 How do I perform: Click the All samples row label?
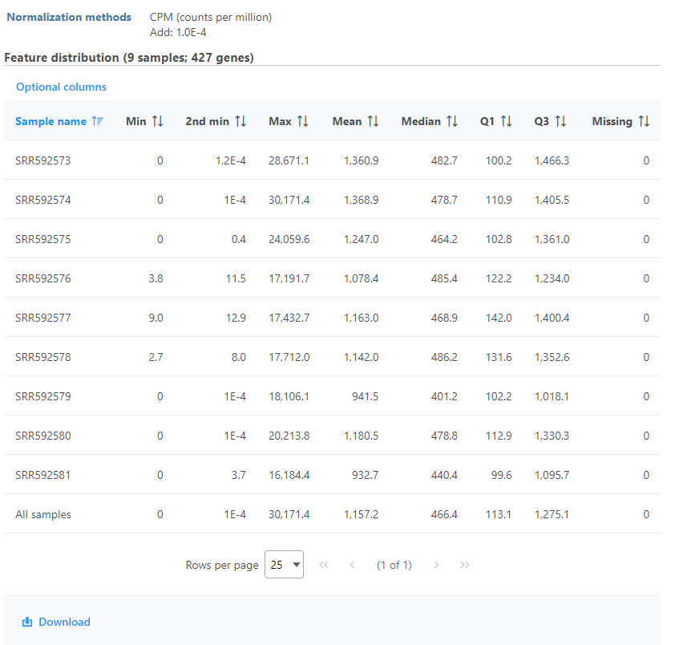coord(43,514)
